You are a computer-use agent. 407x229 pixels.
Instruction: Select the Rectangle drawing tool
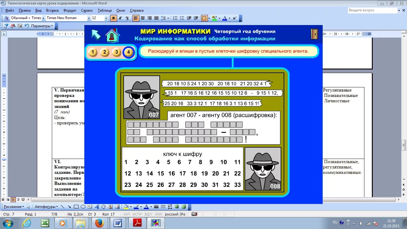(x=76, y=207)
